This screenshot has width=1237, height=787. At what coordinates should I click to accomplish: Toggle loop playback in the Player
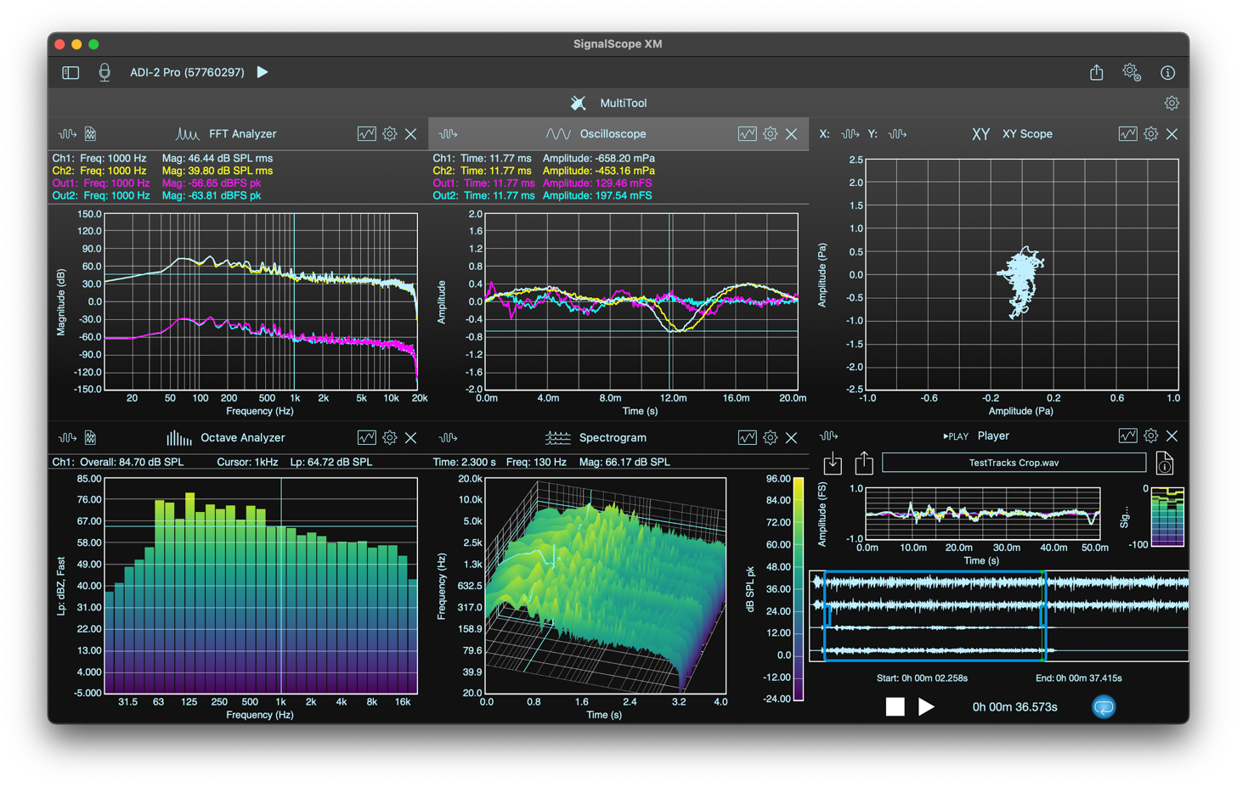point(1103,706)
